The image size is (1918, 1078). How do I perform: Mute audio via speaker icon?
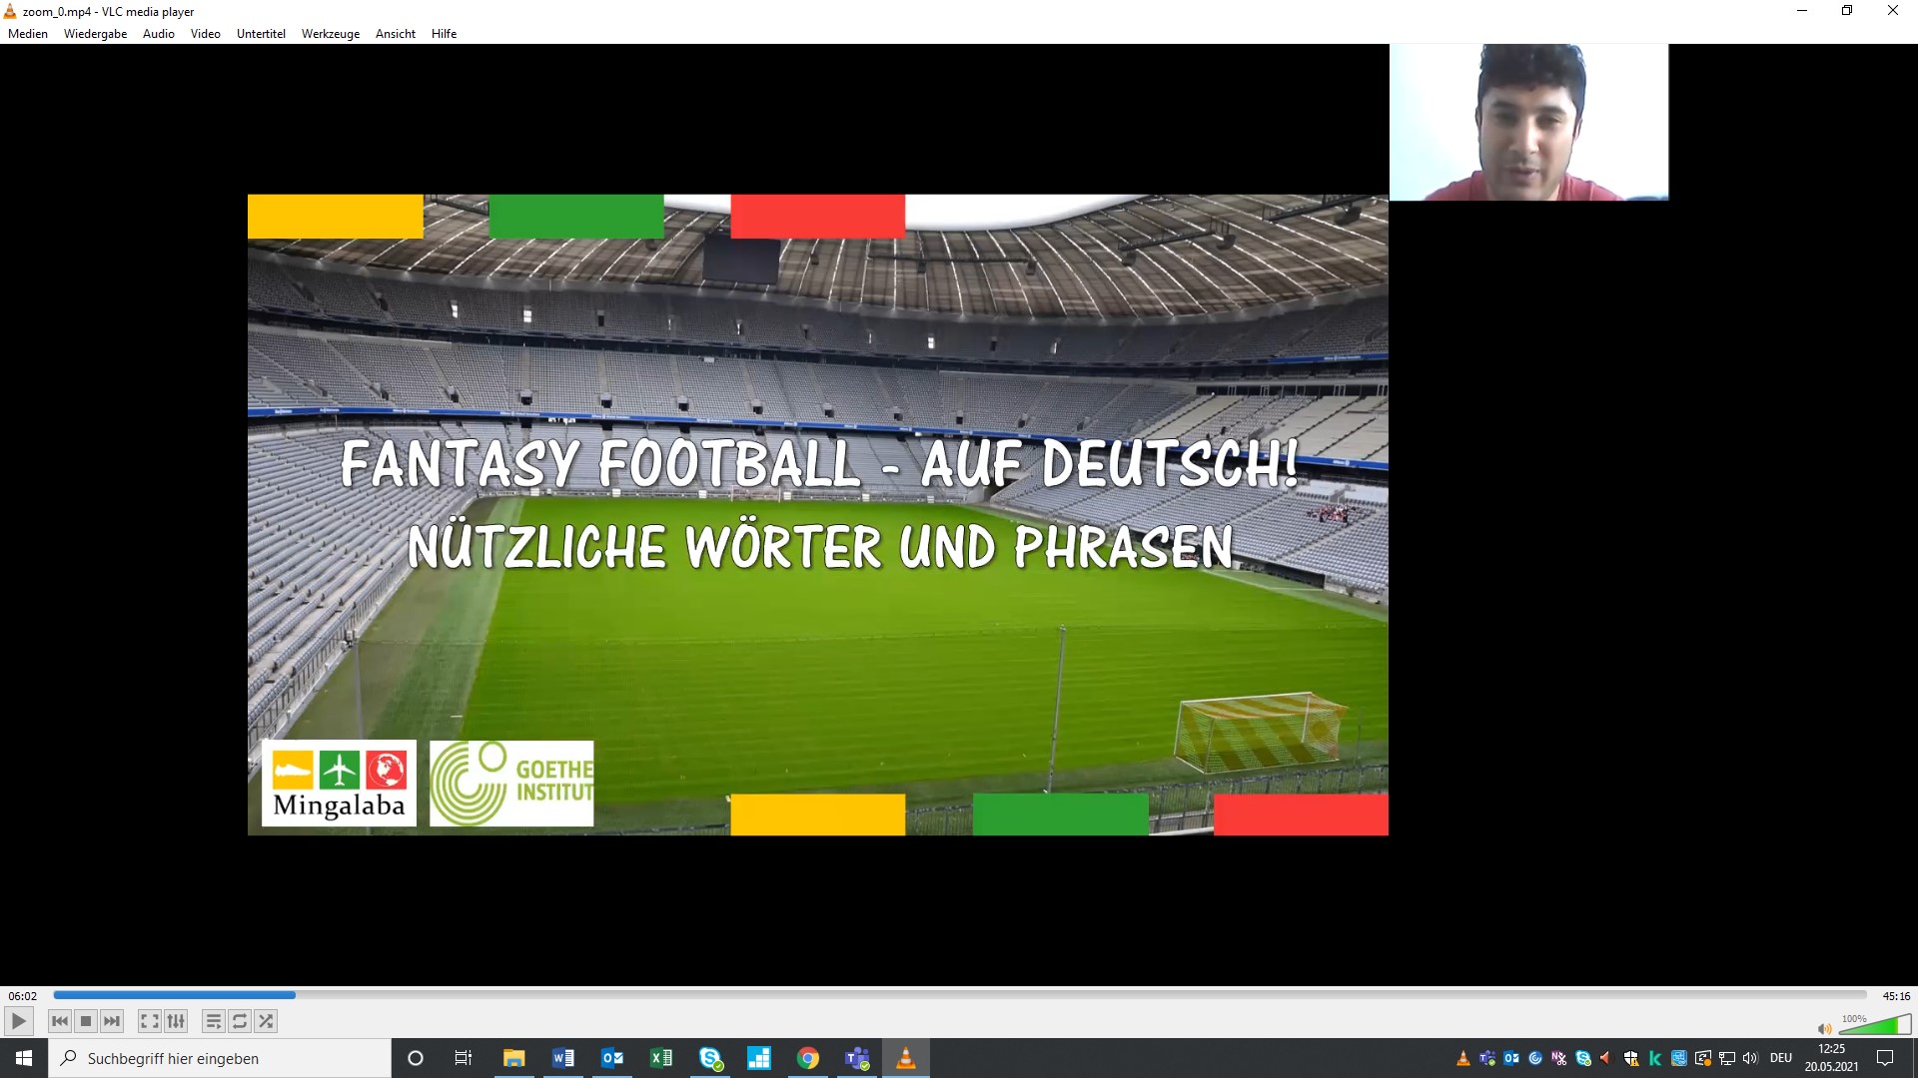[1824, 1028]
